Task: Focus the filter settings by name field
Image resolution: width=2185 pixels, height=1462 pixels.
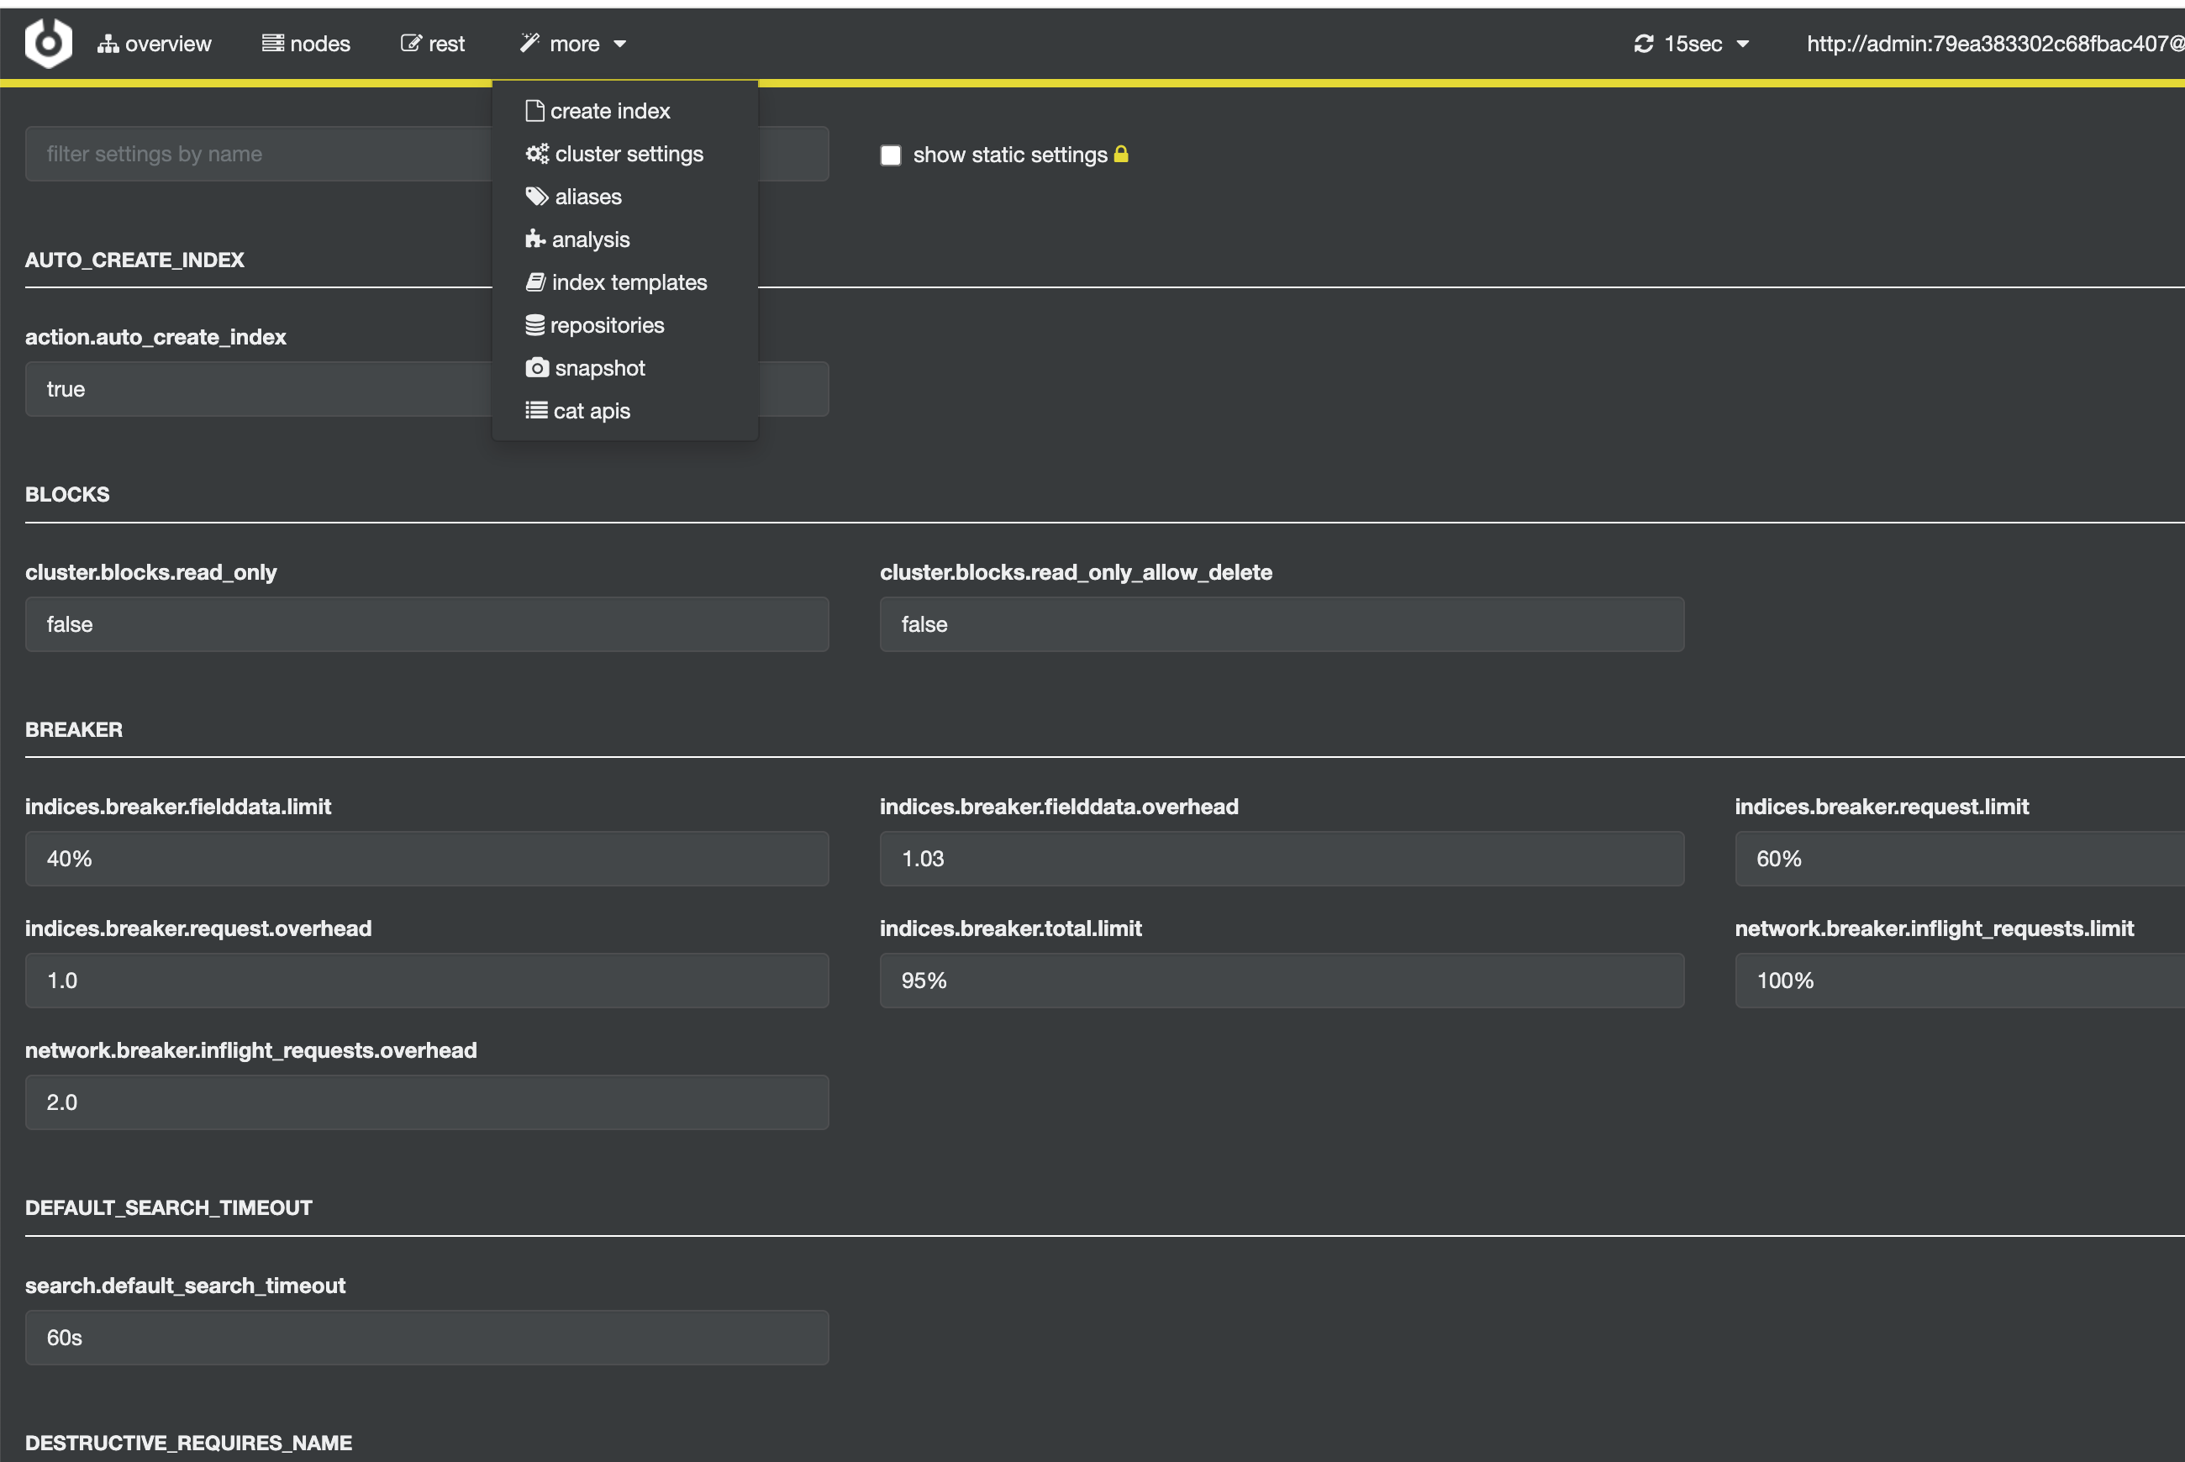Action: point(427,154)
